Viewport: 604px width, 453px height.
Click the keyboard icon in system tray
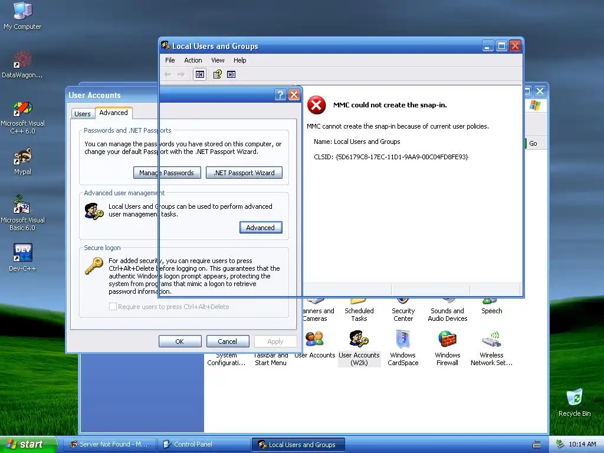click(536, 445)
